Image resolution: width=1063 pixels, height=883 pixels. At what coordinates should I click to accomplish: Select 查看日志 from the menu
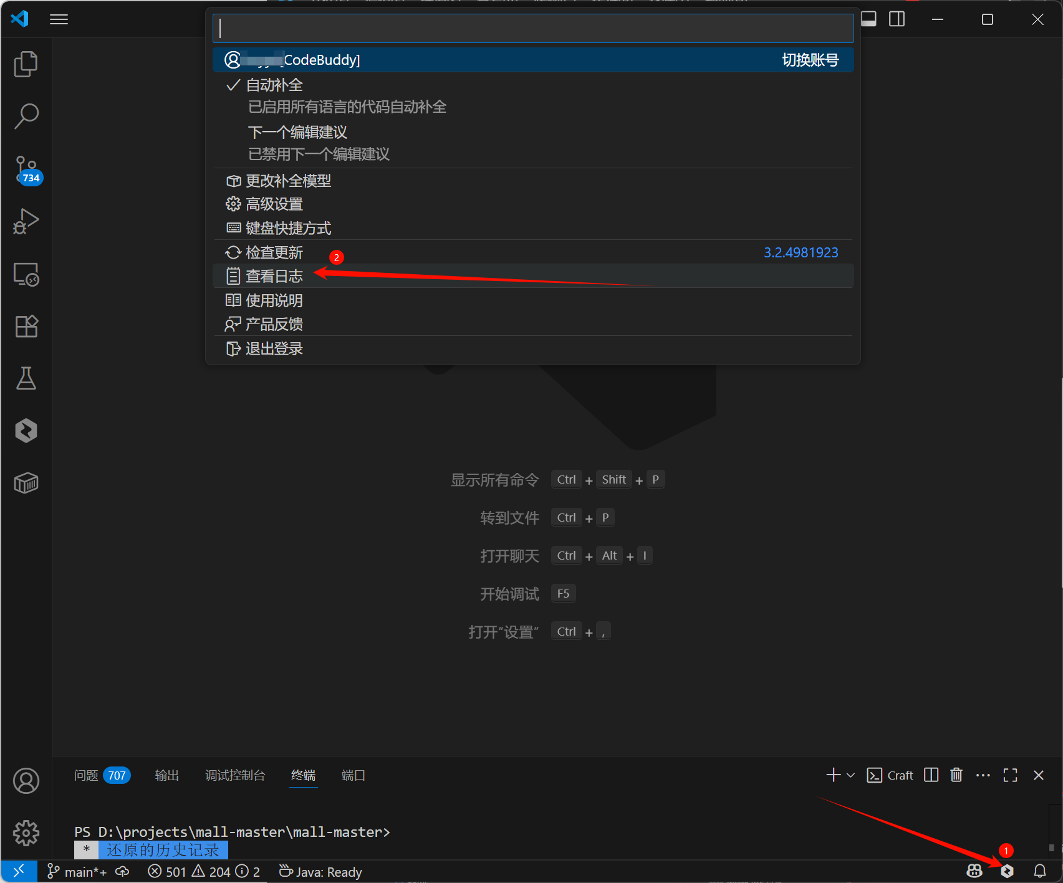point(274,276)
